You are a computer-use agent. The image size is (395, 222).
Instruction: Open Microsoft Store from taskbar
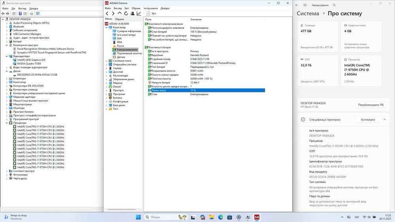[229, 217]
